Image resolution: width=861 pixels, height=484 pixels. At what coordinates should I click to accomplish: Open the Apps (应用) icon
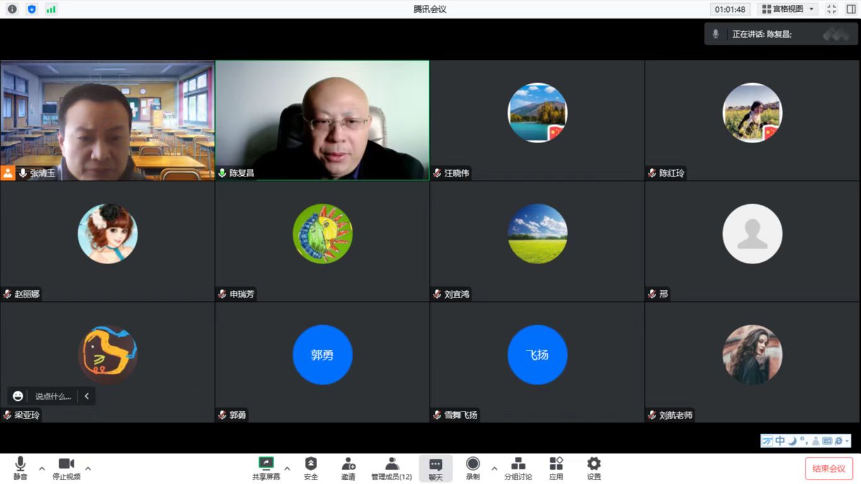[x=556, y=468]
